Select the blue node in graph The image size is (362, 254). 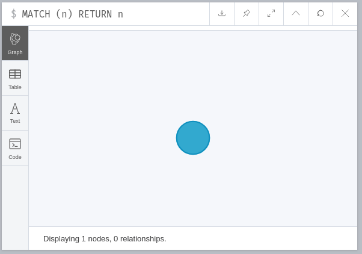tap(193, 138)
